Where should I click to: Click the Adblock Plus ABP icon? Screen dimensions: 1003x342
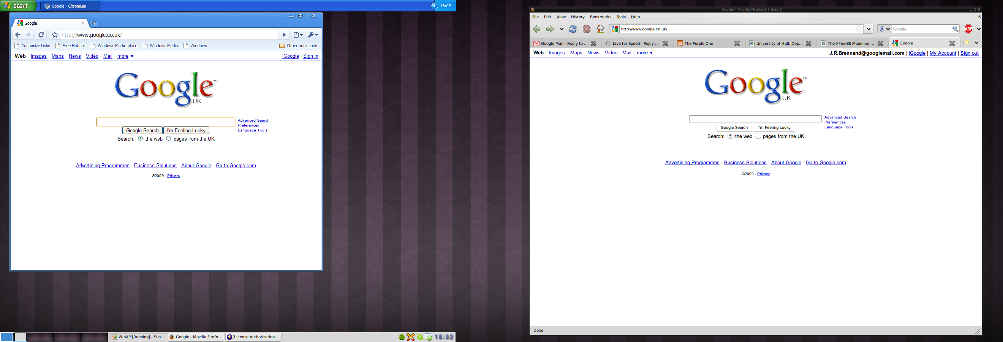[968, 29]
